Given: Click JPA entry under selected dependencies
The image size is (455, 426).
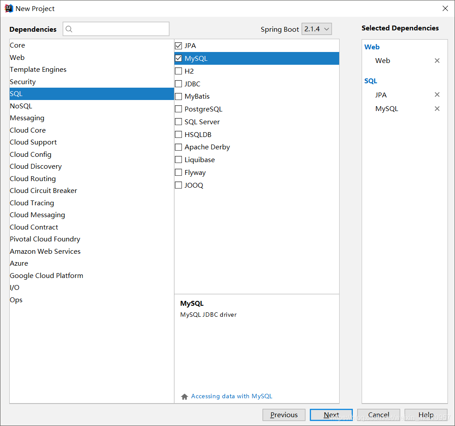Looking at the screenshot, I should [x=381, y=95].
